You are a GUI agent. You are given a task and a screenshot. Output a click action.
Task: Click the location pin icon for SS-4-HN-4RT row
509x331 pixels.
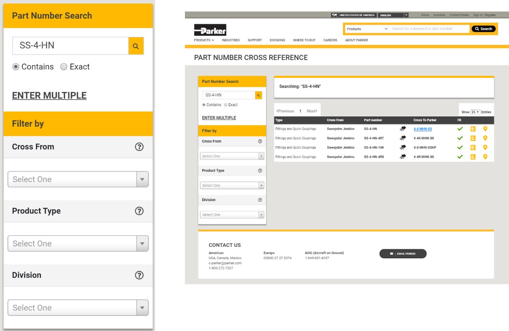point(485,138)
